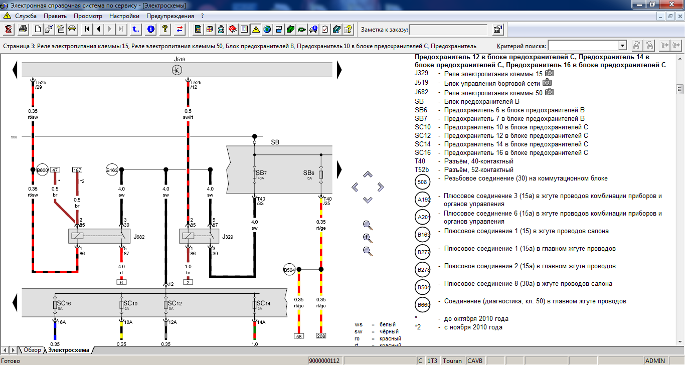The width and height of the screenshot is (685, 365).
Task: Pan the diagram up with arrow
Action: [x=368, y=174]
